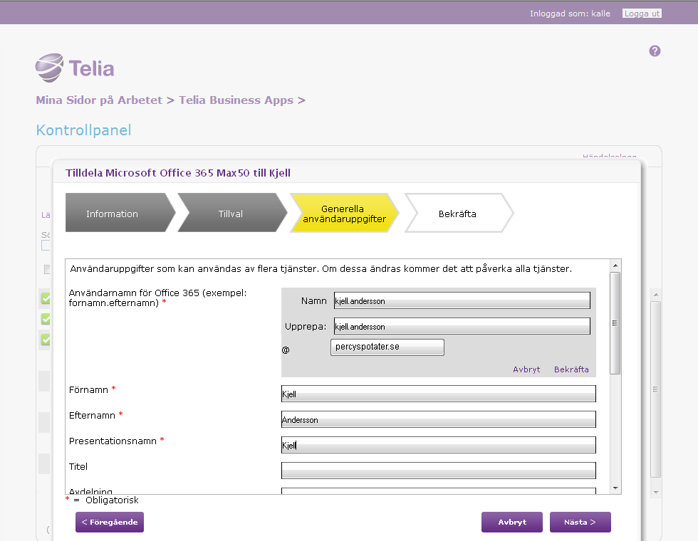Click the background page scrollbar thumb
Viewport: 698px width, 541px height.
click(x=655, y=389)
